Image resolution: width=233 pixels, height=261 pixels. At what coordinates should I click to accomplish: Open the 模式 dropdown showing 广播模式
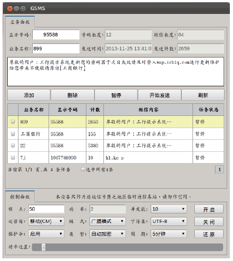click(x=108, y=221)
